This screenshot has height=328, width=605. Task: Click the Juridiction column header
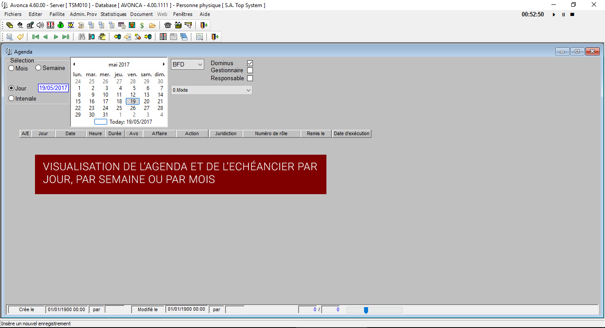click(225, 133)
